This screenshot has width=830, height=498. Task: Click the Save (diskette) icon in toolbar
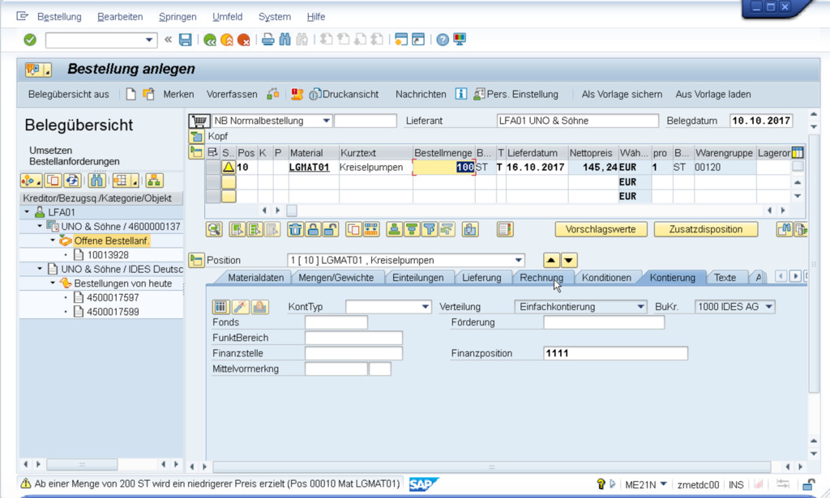(186, 40)
